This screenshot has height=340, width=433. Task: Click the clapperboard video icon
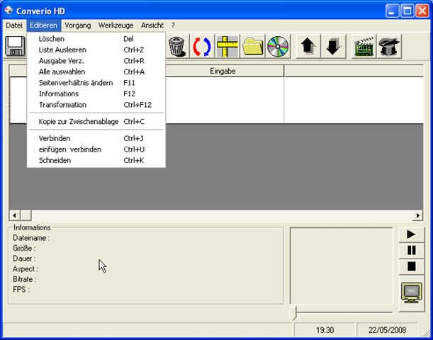[364, 46]
